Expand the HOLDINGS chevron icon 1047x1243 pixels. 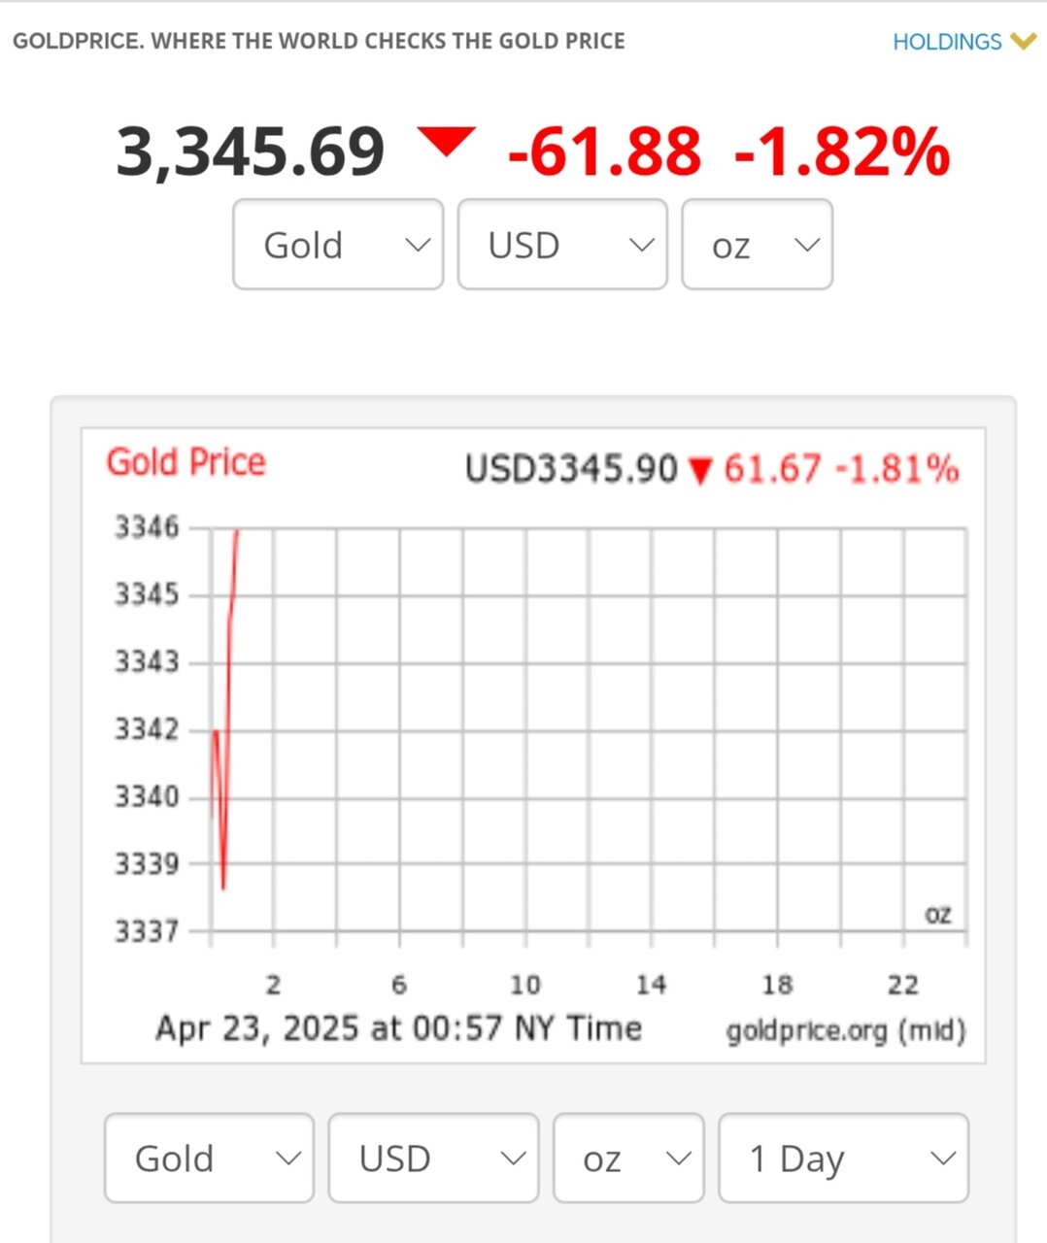(x=1023, y=42)
